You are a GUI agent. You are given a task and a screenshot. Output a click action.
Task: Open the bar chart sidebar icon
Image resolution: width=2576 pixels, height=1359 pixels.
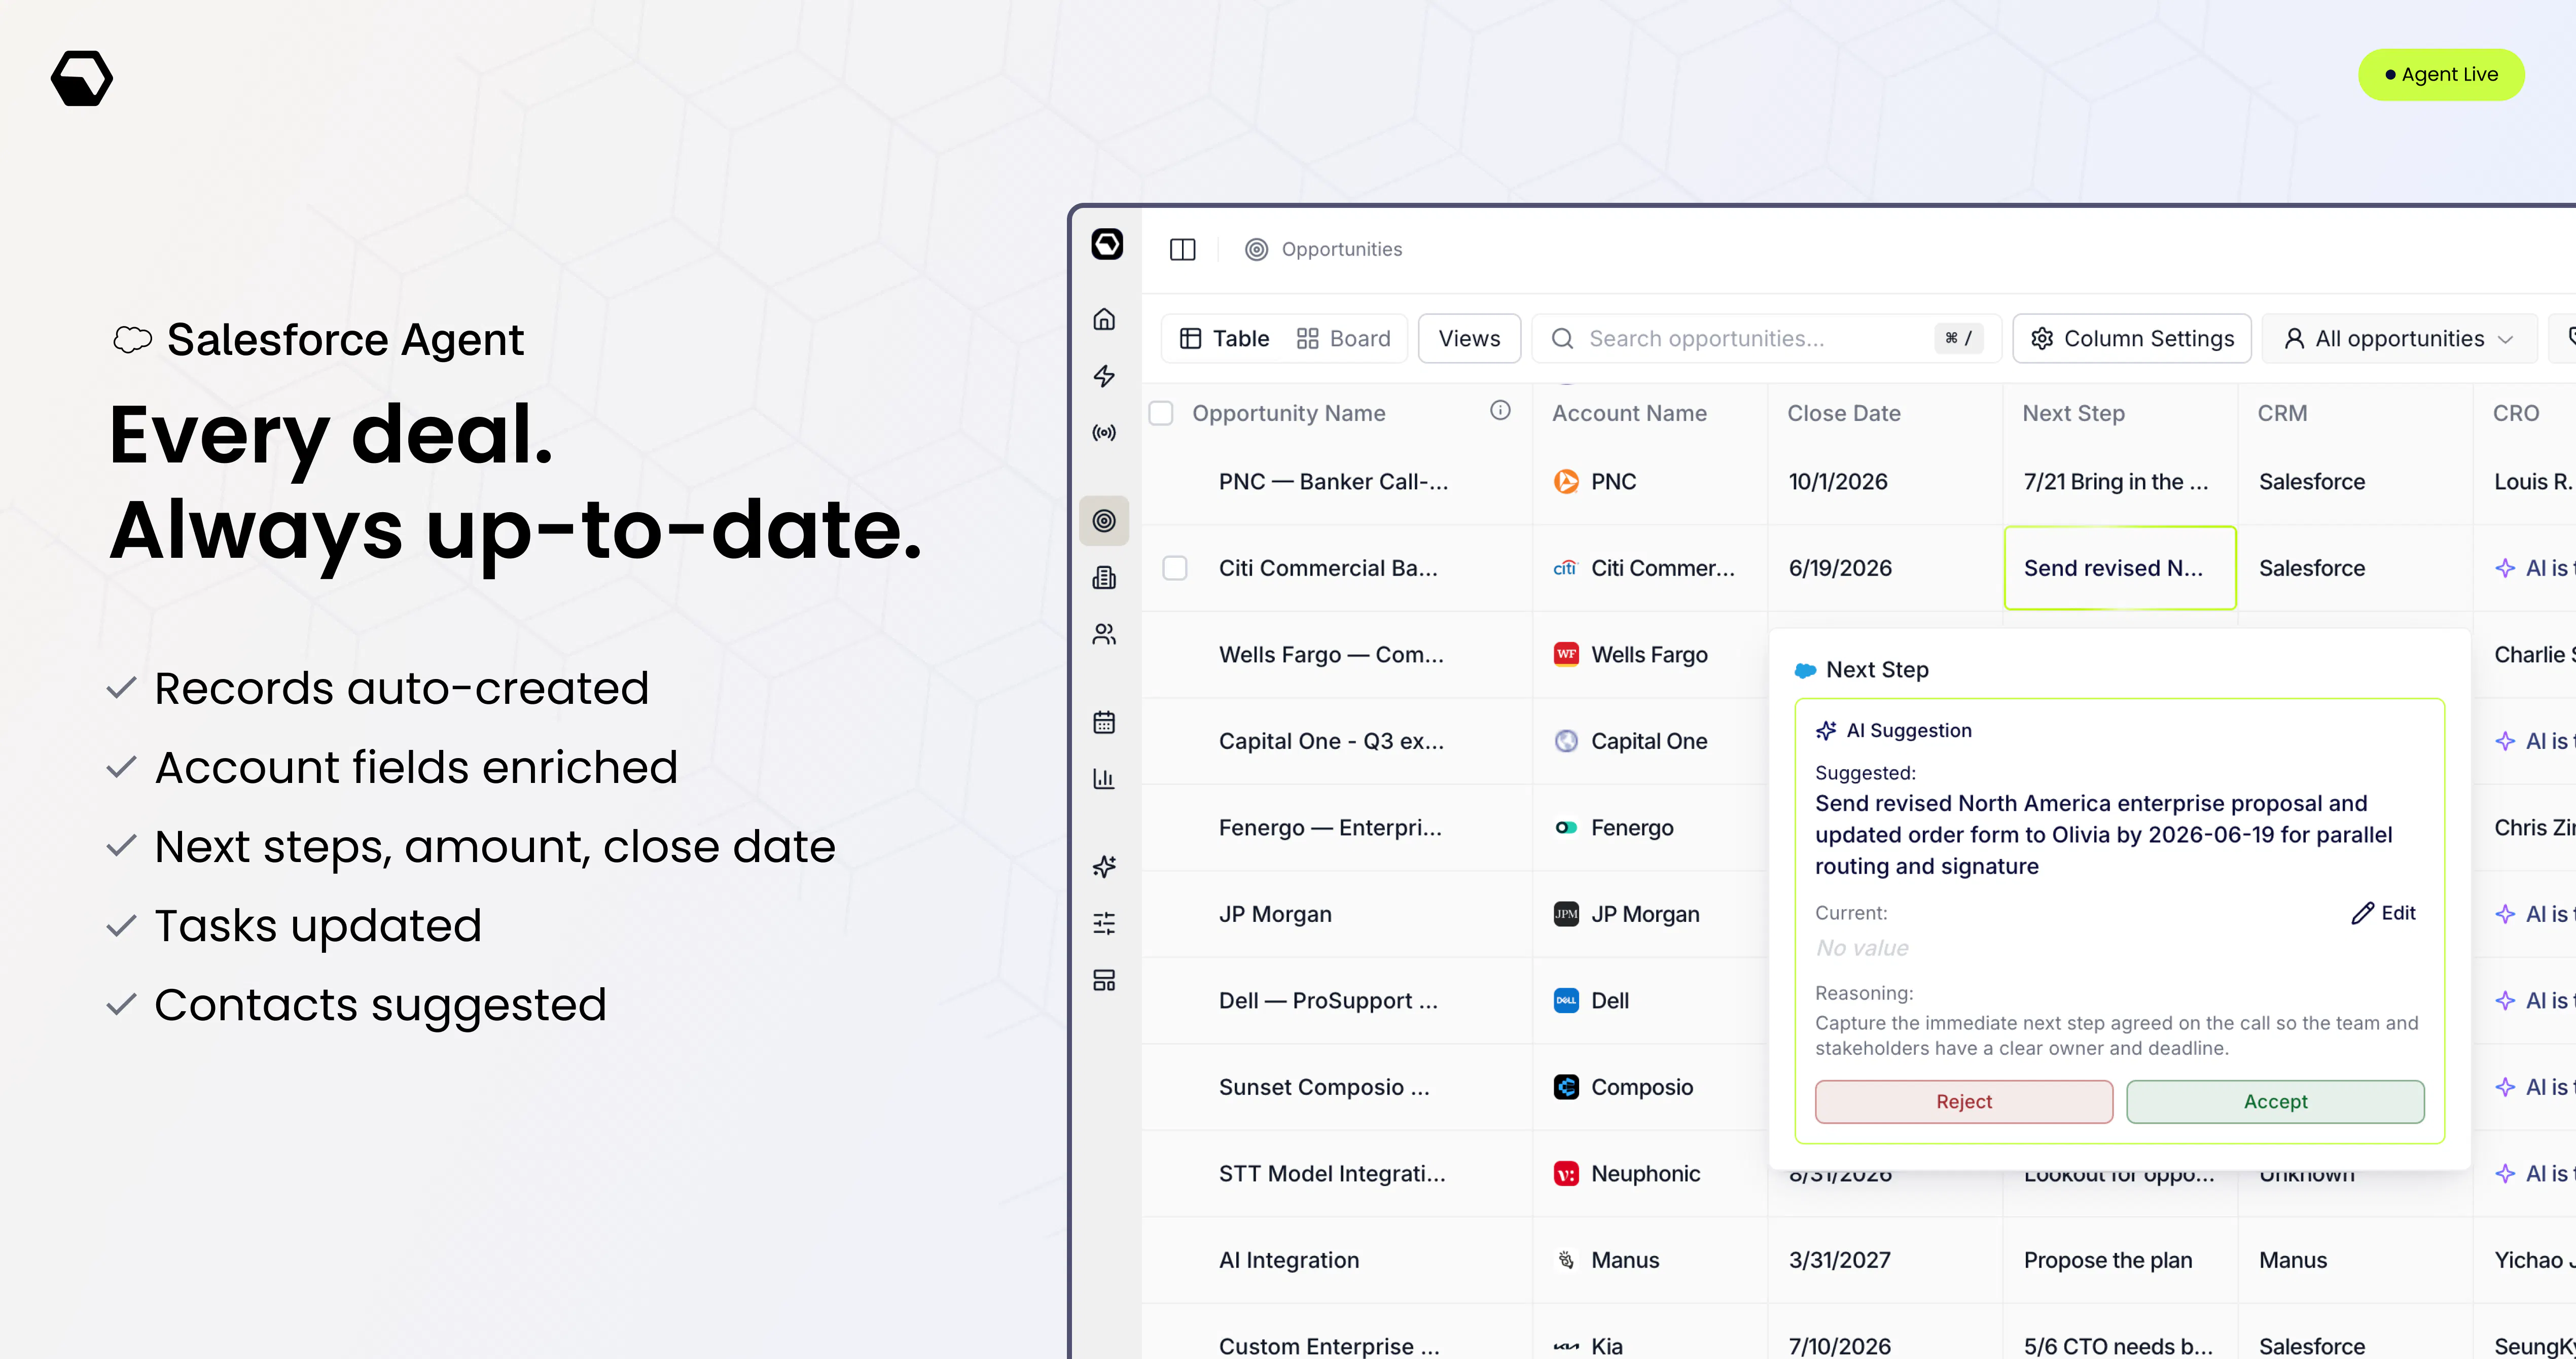(x=1104, y=779)
